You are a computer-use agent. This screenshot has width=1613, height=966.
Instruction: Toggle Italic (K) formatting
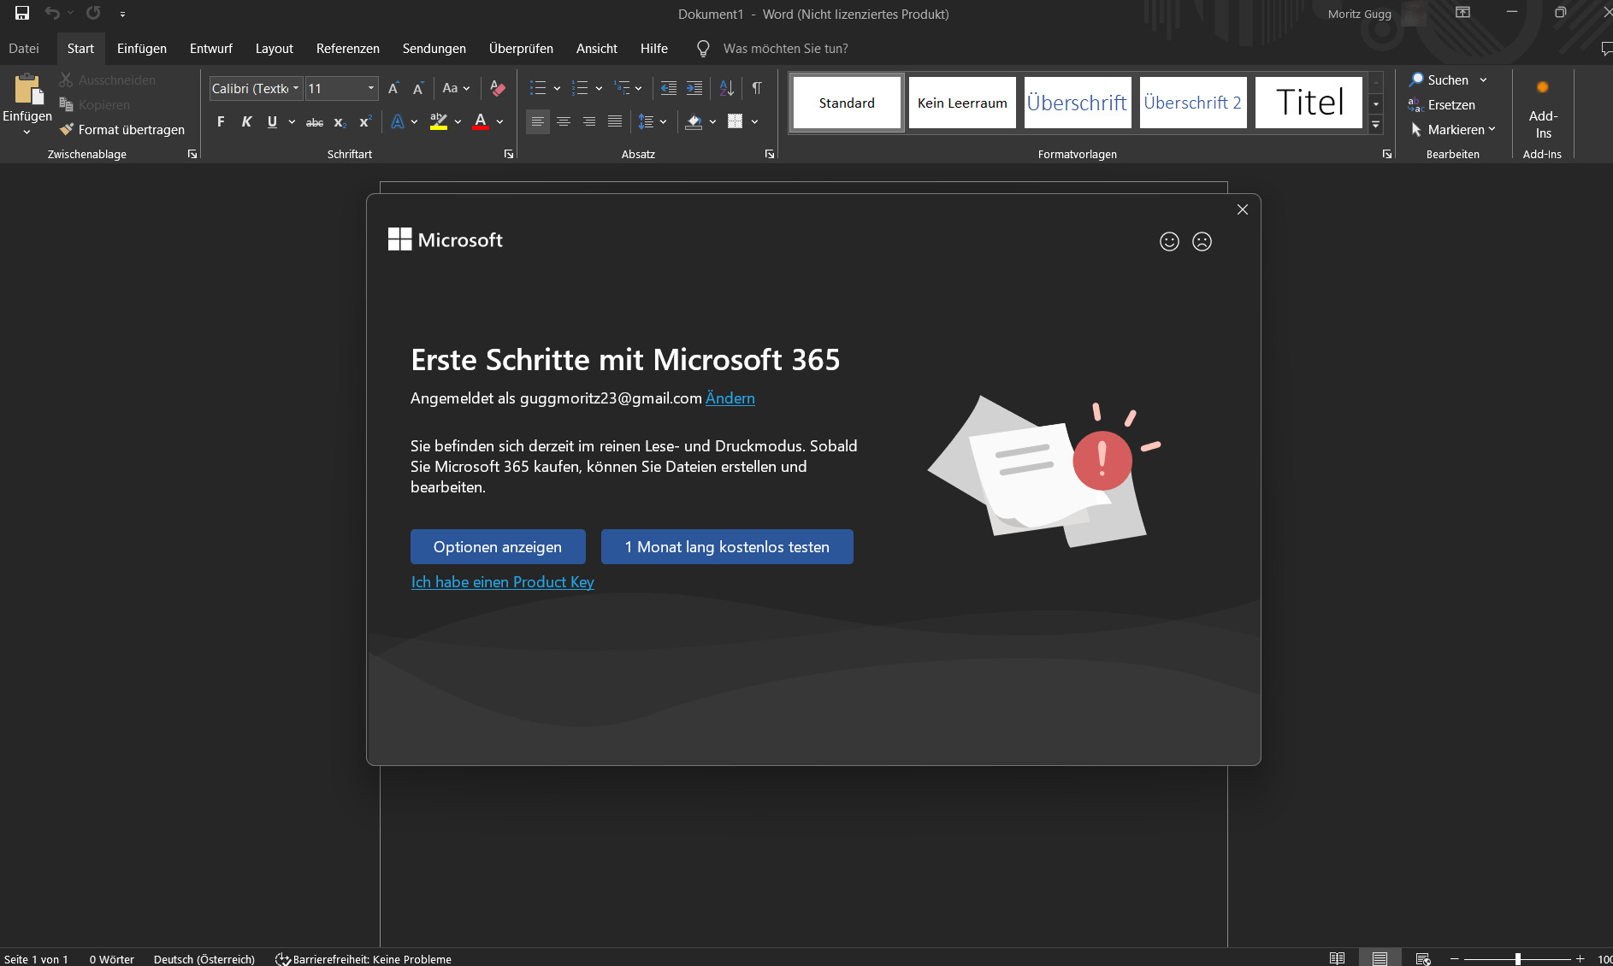click(x=246, y=122)
